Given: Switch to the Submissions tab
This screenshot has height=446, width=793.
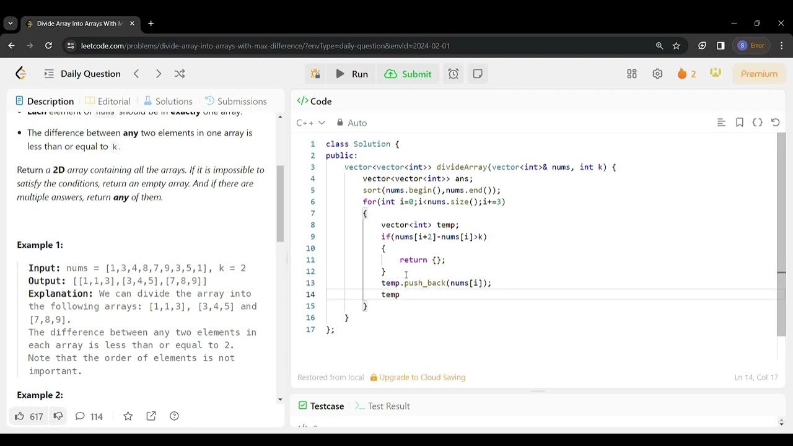Looking at the screenshot, I should point(236,101).
